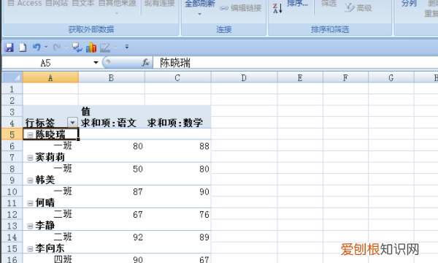Select column B header
The width and height of the screenshot is (438, 263).
[x=111, y=77]
